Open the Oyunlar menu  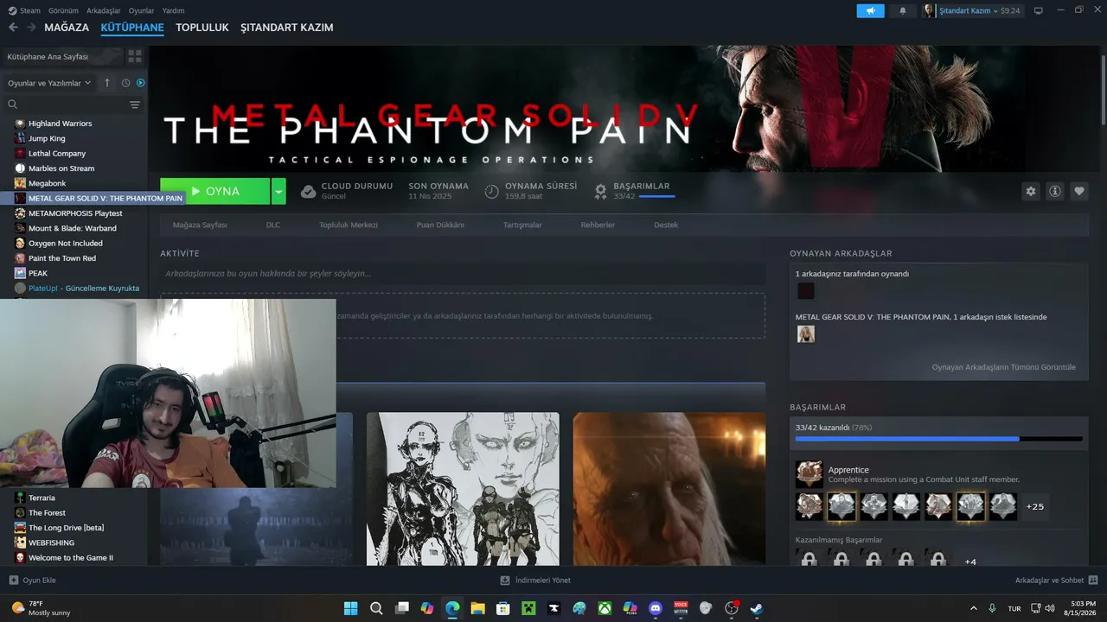pyautogui.click(x=142, y=10)
